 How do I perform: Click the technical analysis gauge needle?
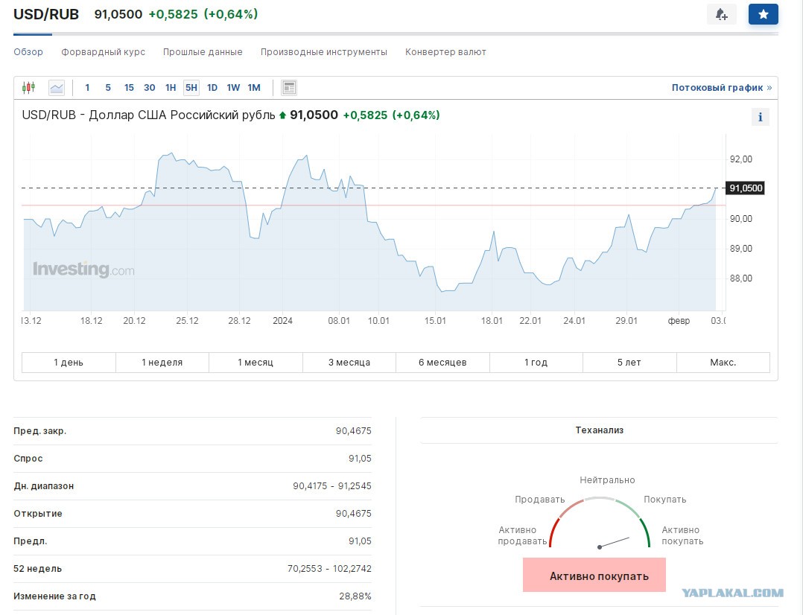[x=614, y=543]
